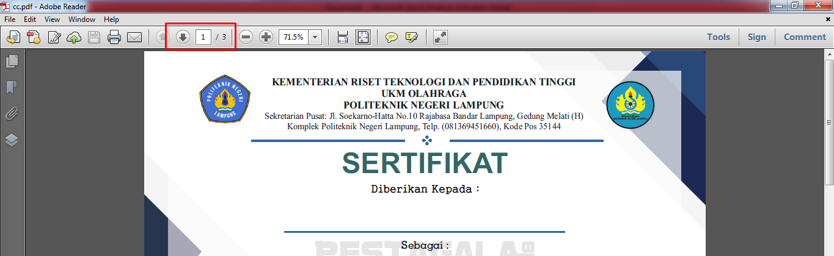The height and width of the screenshot is (256, 834).
Task: Close the document with menu-bar x
Action: click(x=829, y=20)
